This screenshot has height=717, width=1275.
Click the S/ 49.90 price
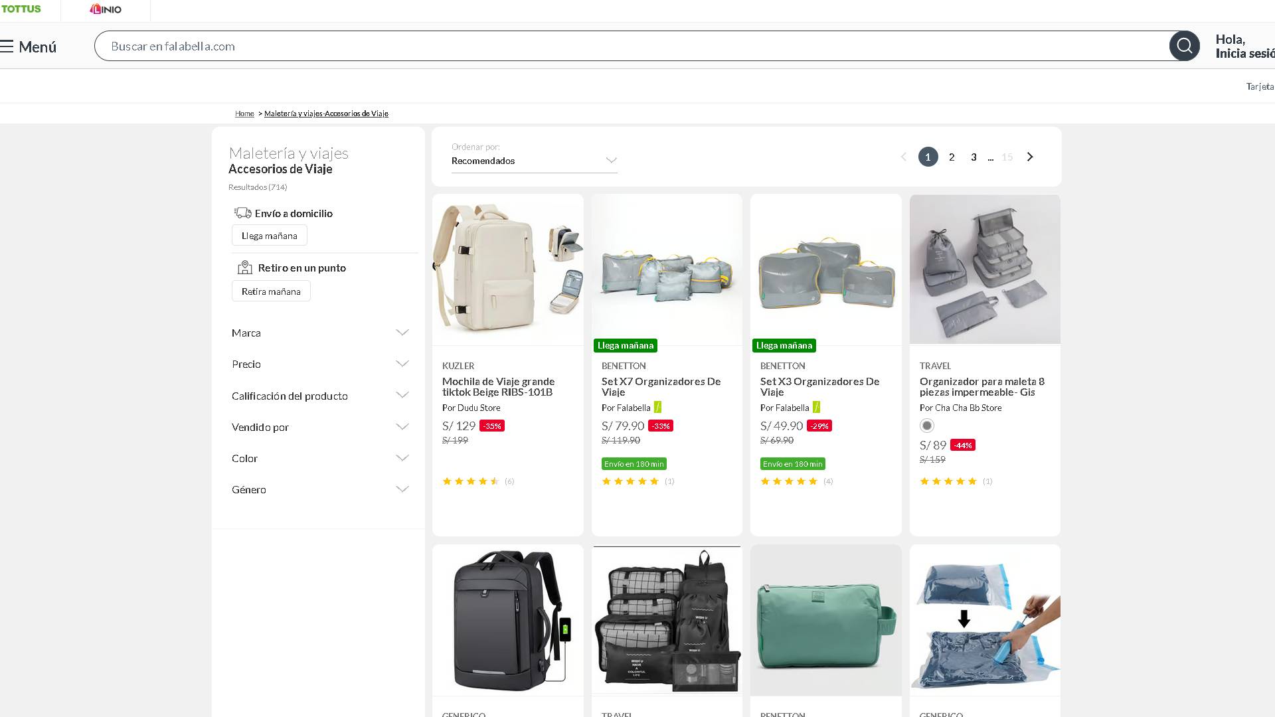click(782, 426)
